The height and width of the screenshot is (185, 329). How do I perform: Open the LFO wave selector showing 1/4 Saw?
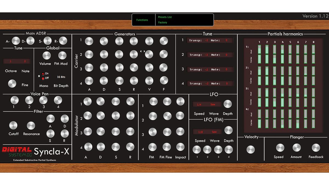click(207, 104)
